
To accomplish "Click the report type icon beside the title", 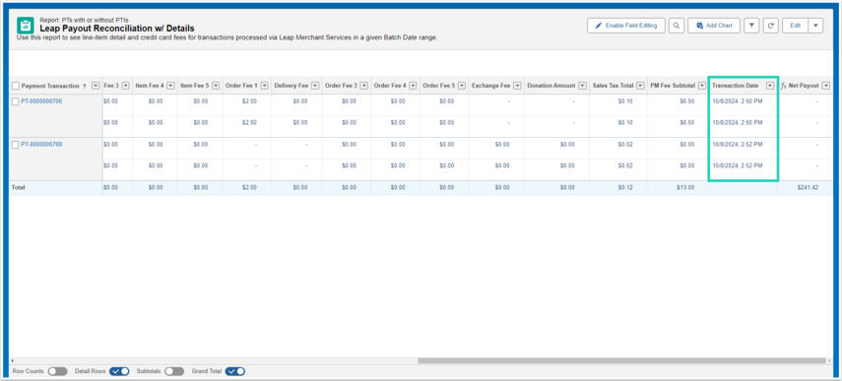I will click(26, 26).
